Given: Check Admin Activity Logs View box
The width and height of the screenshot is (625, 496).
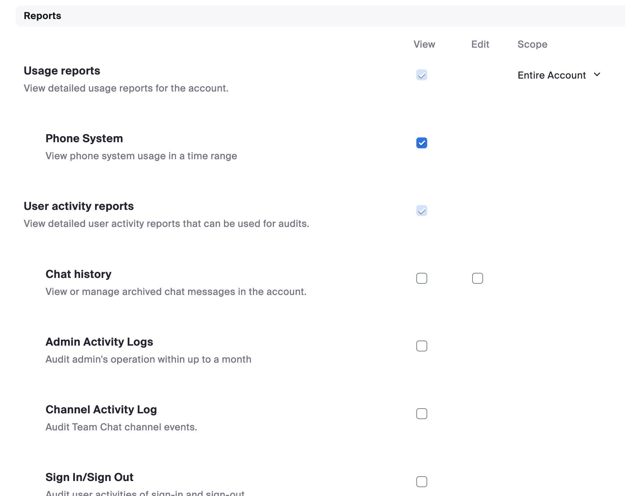Looking at the screenshot, I should tap(421, 346).
